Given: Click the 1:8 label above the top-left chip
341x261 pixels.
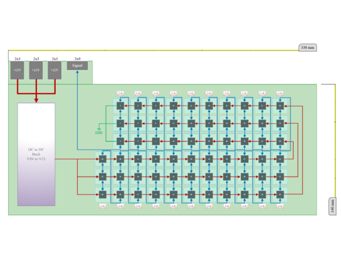Looking at the screenshot, I should point(120,93).
